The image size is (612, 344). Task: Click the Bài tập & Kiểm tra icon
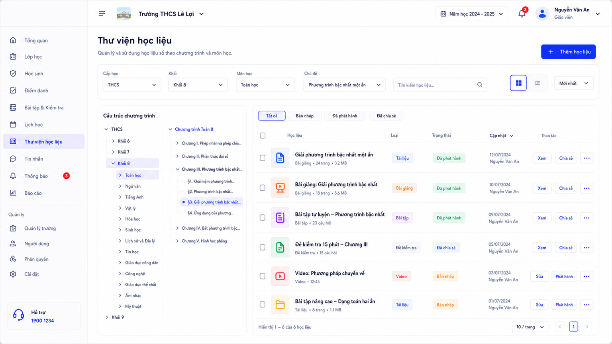coord(13,107)
